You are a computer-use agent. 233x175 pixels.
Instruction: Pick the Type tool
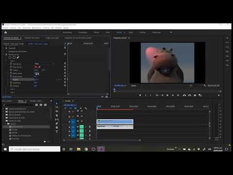coord(57,132)
